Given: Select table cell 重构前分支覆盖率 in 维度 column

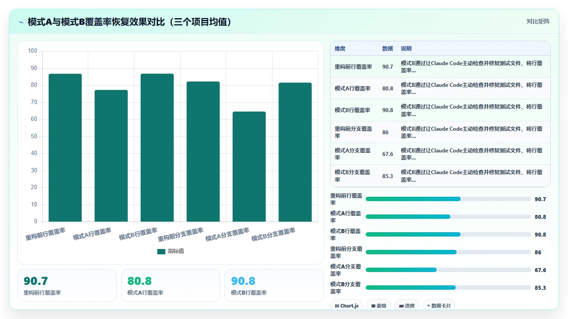Looking at the screenshot, I should 354,132.
